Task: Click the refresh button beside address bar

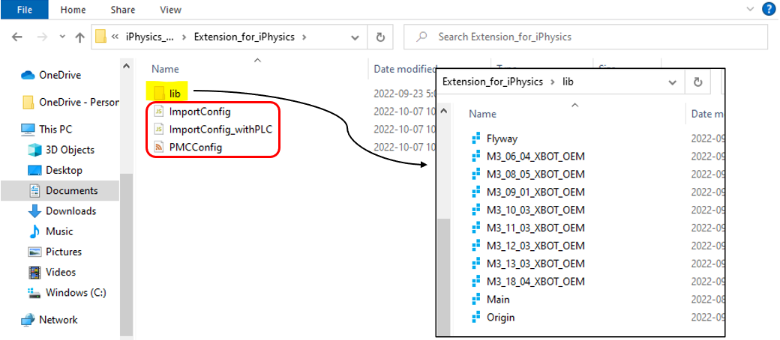Action: tap(380, 37)
